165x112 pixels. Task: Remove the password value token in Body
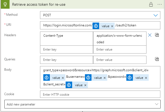coord(146,78)
